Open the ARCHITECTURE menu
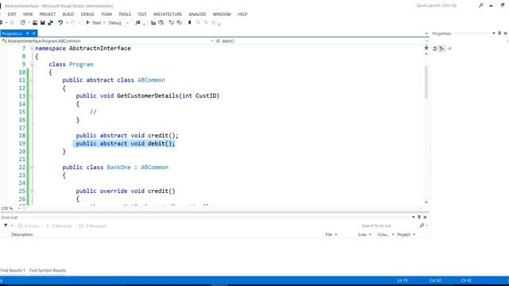Viewport: 509px width, 286px height. 168,14
